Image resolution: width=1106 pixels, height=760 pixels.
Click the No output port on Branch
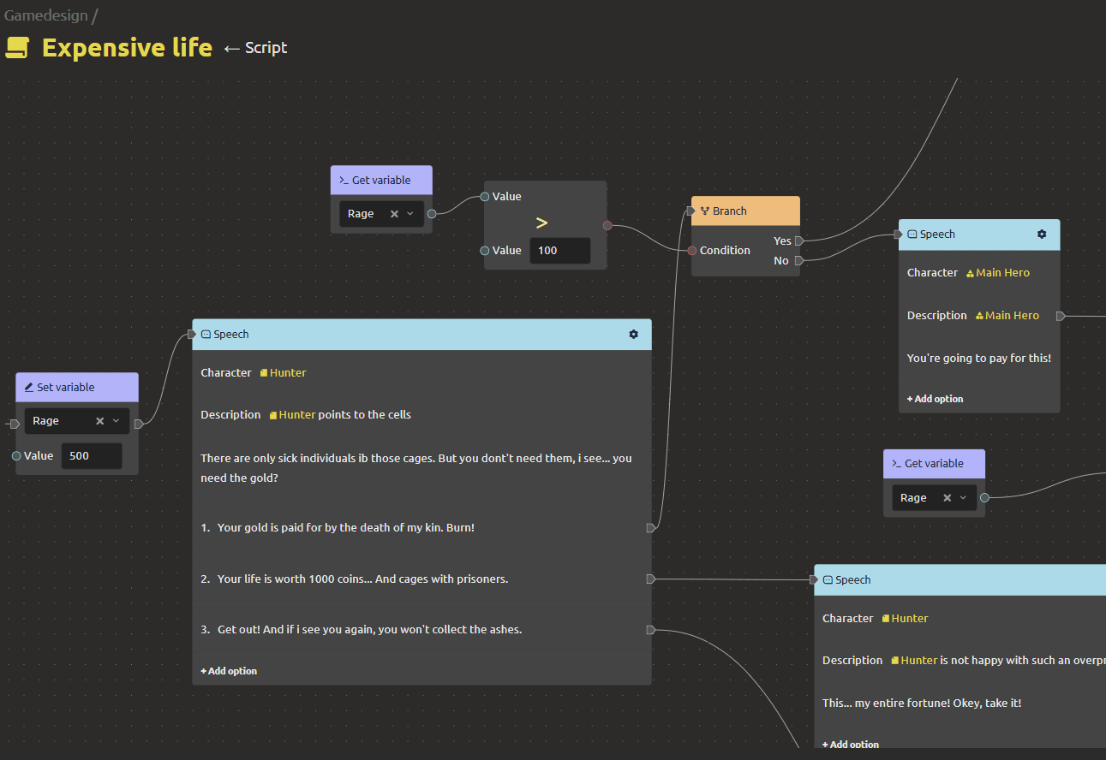[x=799, y=261]
